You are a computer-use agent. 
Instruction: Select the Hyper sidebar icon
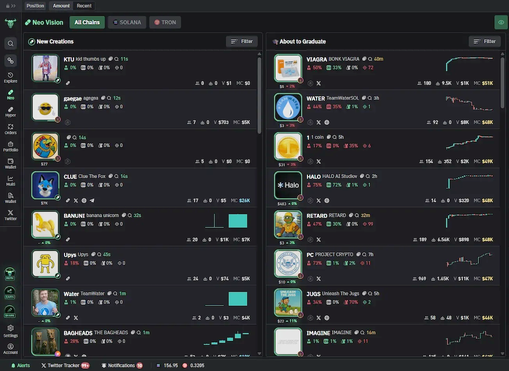pos(10,112)
